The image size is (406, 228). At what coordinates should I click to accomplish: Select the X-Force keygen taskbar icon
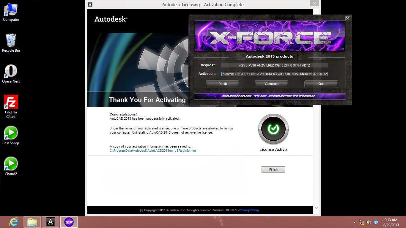coord(69,222)
